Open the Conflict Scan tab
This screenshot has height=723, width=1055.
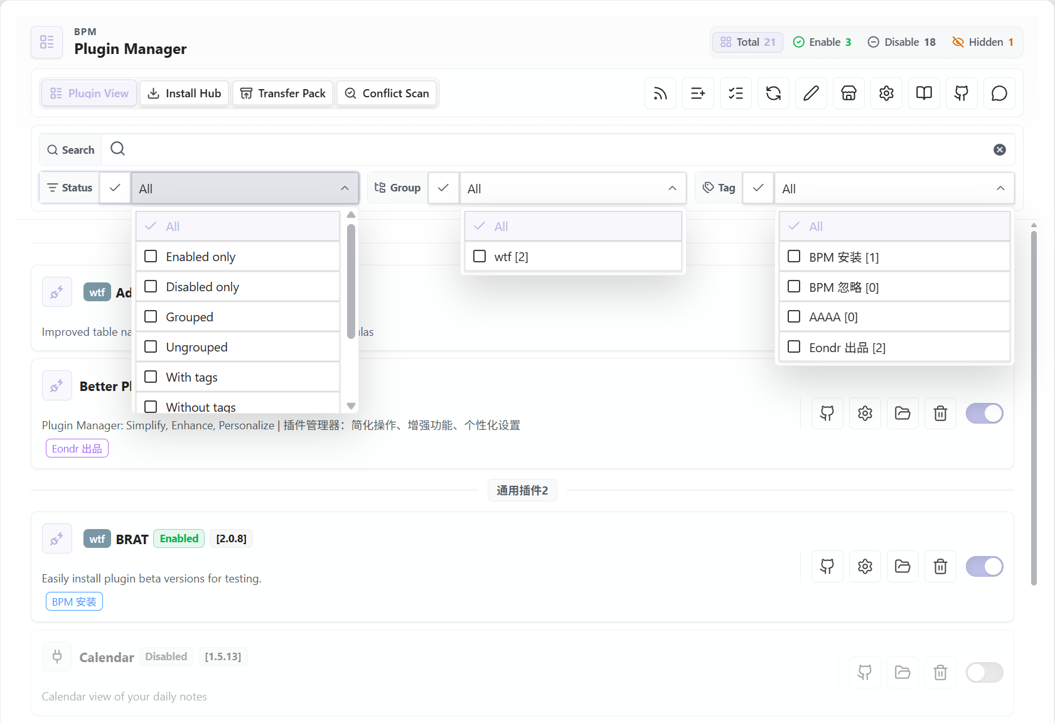[387, 94]
